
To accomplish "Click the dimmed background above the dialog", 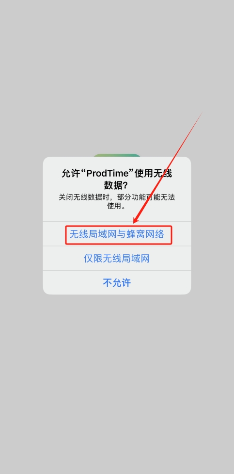I will (117, 76).
